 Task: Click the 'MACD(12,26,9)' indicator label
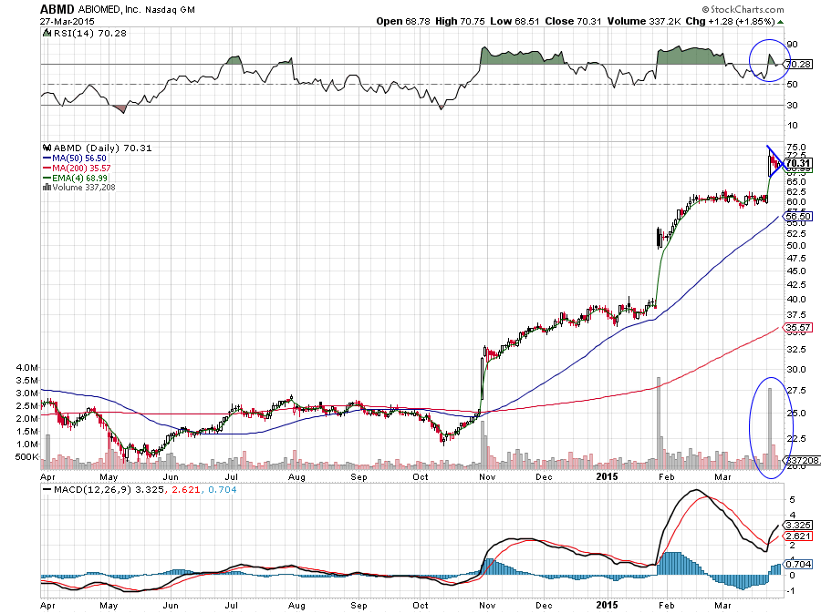pos(93,490)
